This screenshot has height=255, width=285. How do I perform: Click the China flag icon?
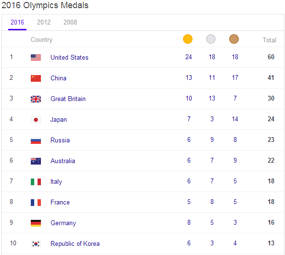pos(36,78)
